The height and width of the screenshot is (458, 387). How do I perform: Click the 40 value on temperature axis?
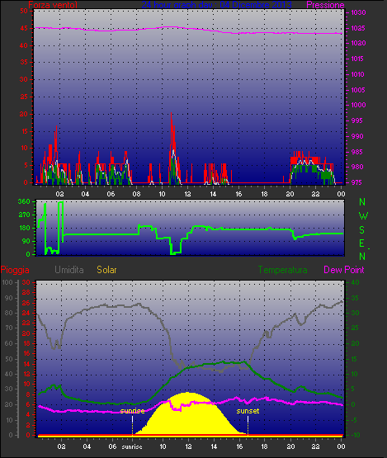point(355,282)
